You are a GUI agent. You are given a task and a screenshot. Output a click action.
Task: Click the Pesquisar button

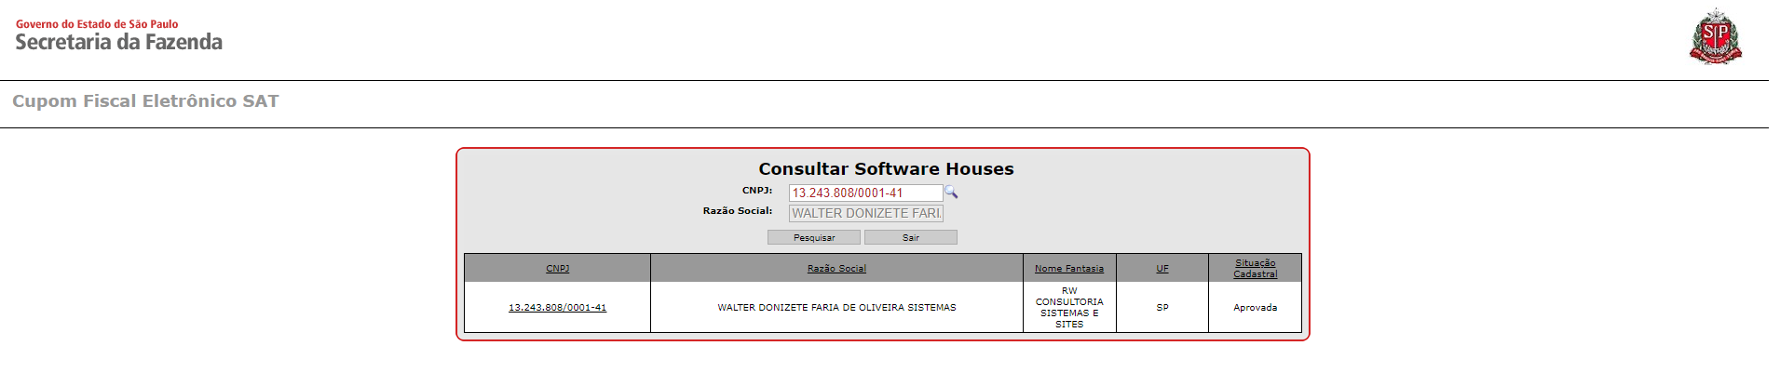pyautogui.click(x=814, y=237)
